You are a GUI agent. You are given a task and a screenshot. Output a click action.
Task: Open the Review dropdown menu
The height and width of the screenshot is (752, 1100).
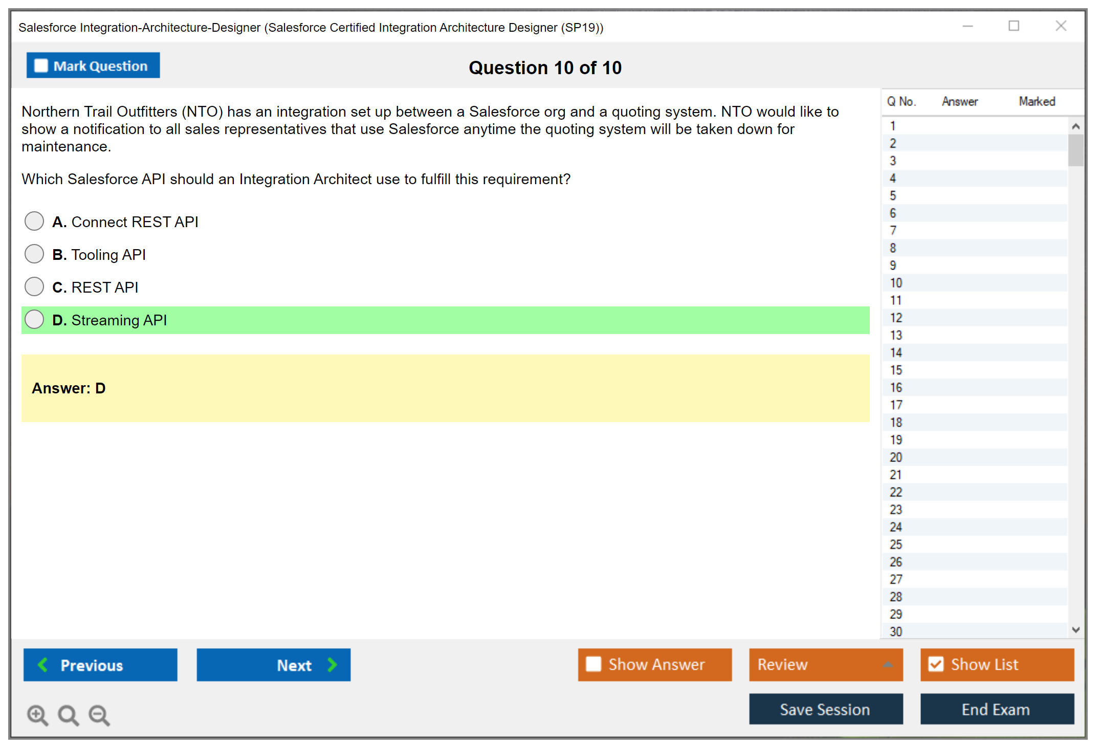[887, 664]
